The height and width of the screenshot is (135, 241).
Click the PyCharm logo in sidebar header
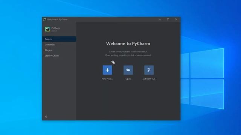tap(47, 29)
